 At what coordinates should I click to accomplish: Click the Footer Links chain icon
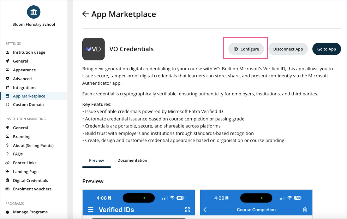[x=8, y=163]
